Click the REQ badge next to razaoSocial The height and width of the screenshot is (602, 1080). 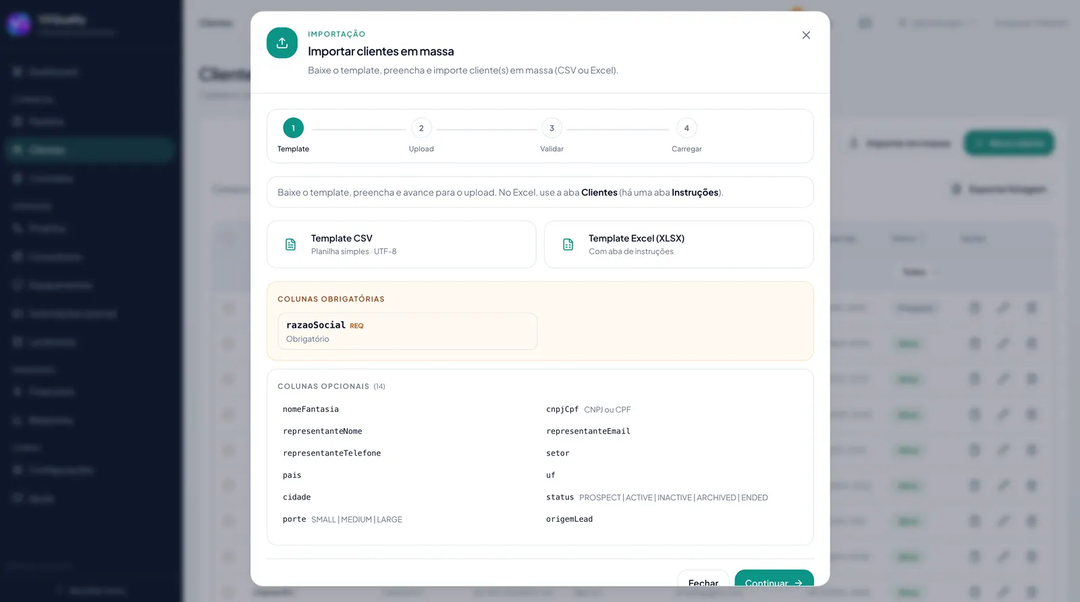click(x=356, y=326)
